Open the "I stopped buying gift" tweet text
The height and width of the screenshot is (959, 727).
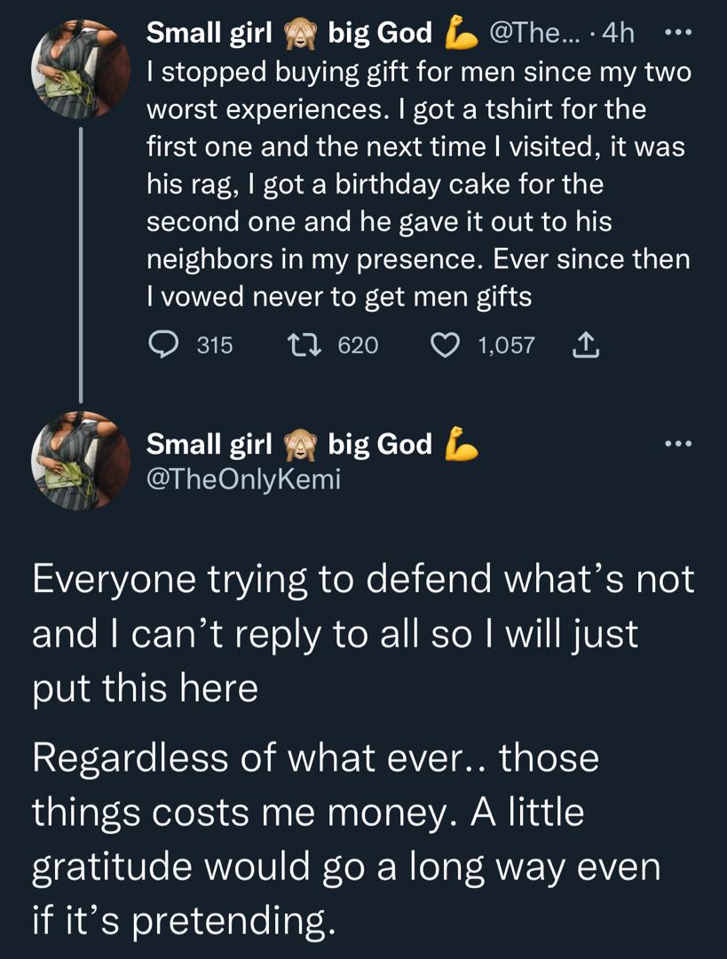click(417, 184)
